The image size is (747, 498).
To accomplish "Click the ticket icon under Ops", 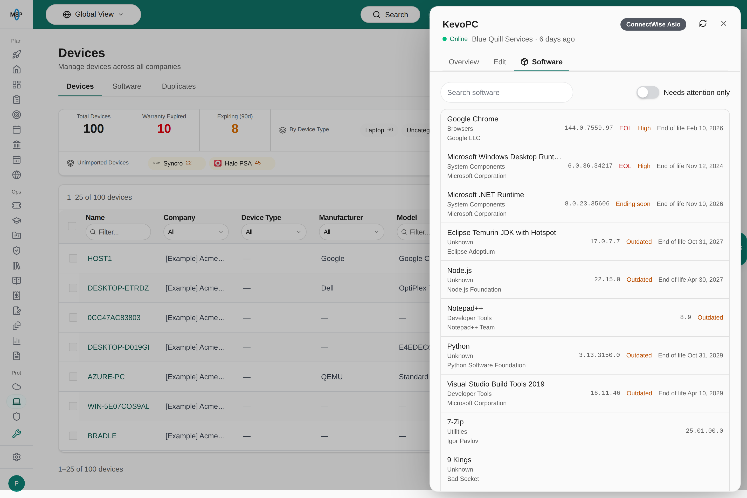I will [17, 205].
